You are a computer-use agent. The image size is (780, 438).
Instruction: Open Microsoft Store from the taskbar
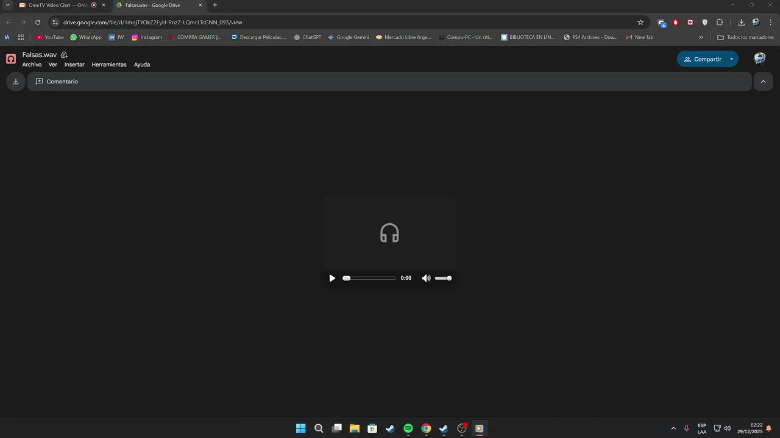coord(372,428)
